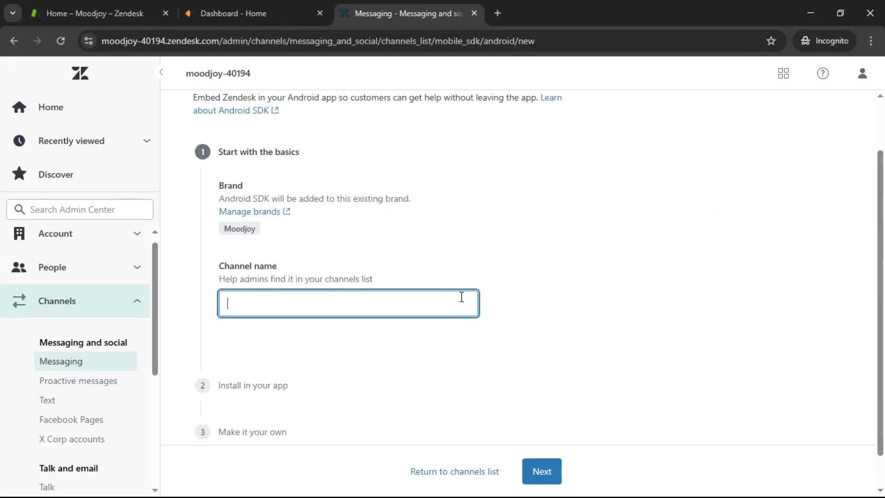Click the Discover star icon
Image resolution: width=885 pixels, height=498 pixels.
[19, 174]
